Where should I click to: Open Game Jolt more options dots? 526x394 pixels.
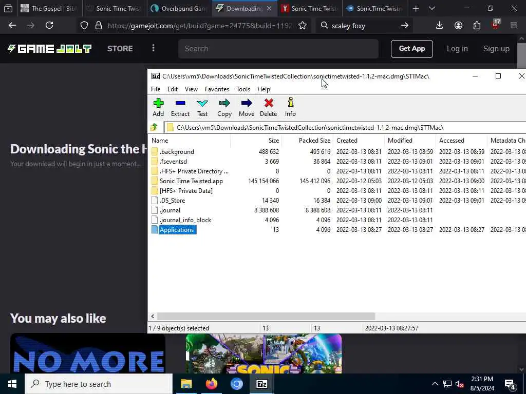[153, 48]
